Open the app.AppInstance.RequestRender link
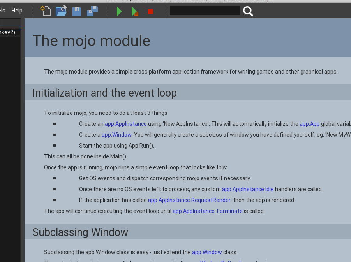Viewport: 351px width, 262px height. point(189,200)
